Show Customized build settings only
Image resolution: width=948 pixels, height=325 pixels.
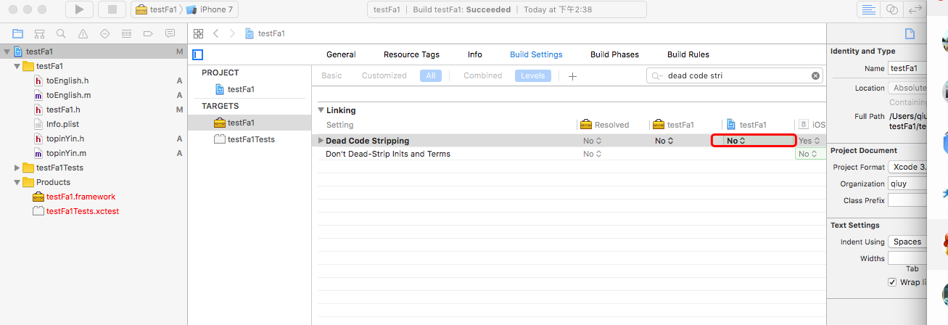tap(384, 75)
